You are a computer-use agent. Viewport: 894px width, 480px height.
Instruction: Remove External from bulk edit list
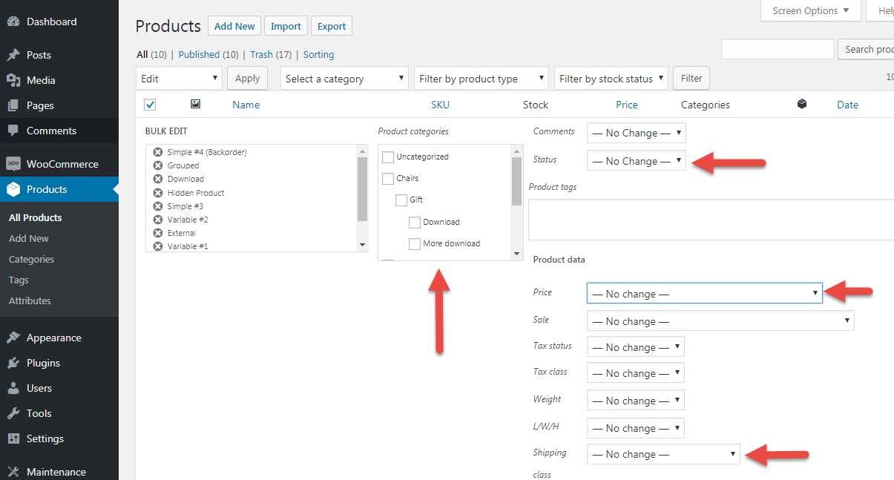tap(158, 233)
